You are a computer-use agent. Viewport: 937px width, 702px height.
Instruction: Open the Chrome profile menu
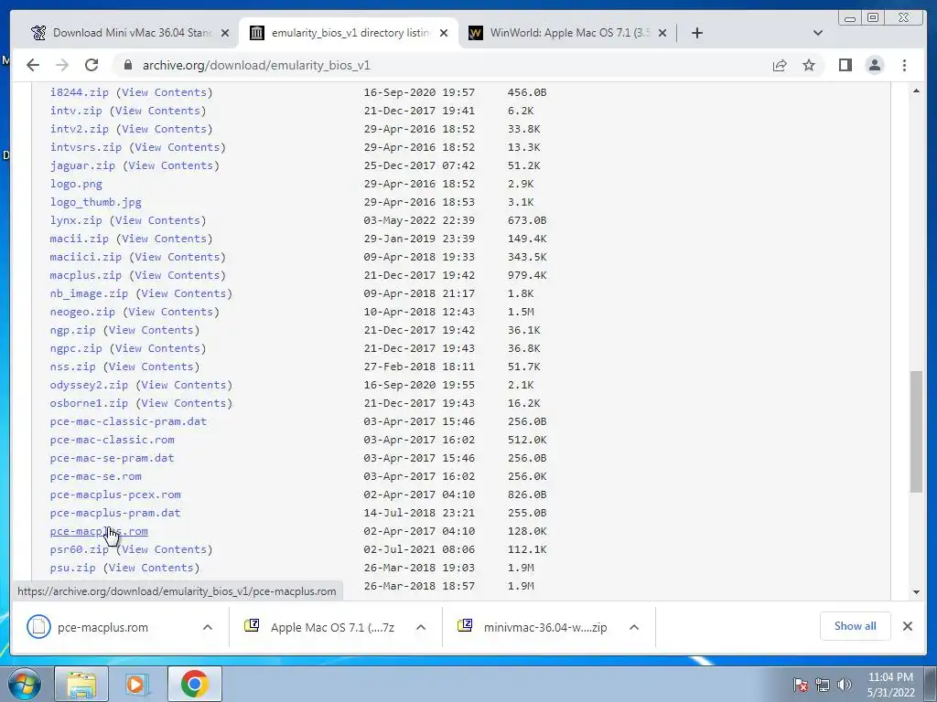tap(874, 65)
